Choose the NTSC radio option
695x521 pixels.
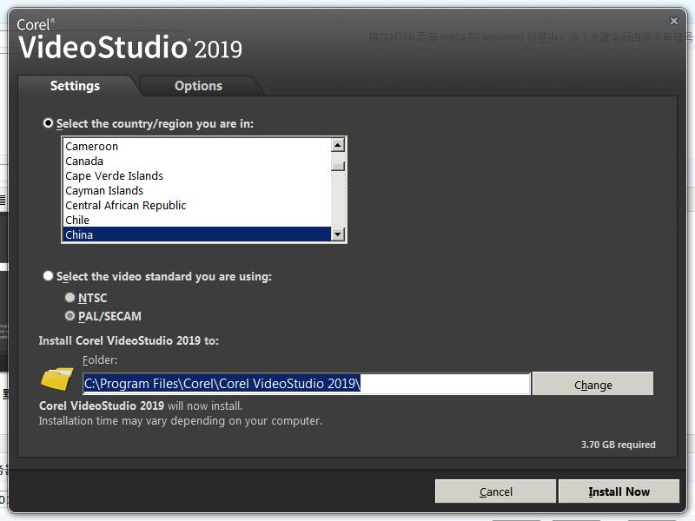coord(69,297)
